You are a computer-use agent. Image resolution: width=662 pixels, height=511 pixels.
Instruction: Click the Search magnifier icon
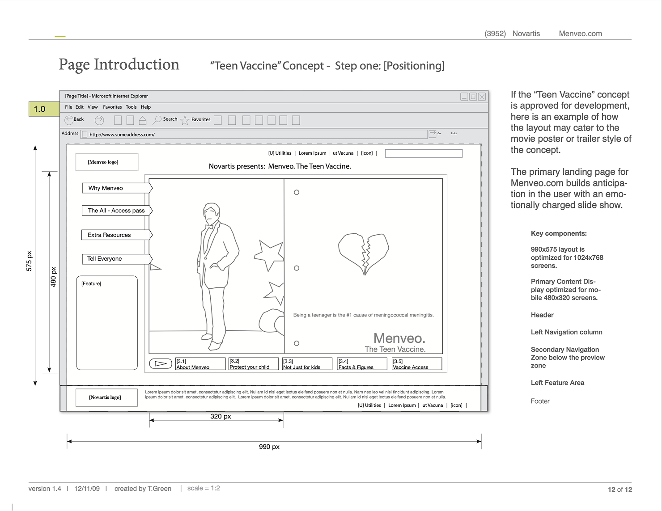point(157,120)
